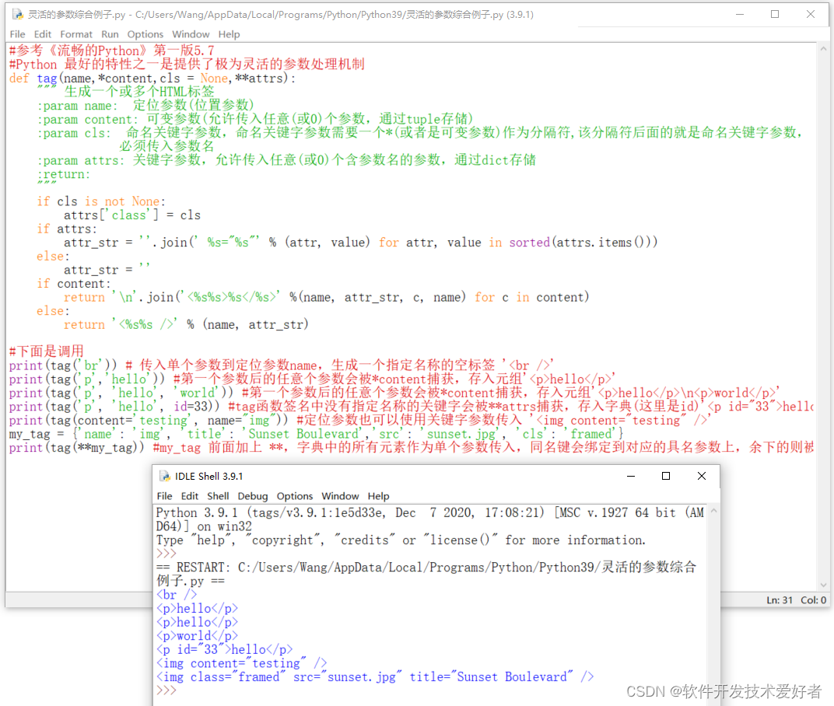Open the Shell menu in IDLE Shell
This screenshot has height=706, width=834.
click(218, 495)
